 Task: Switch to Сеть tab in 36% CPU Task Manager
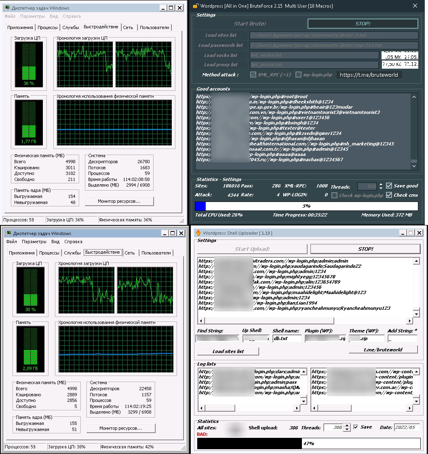(128, 27)
